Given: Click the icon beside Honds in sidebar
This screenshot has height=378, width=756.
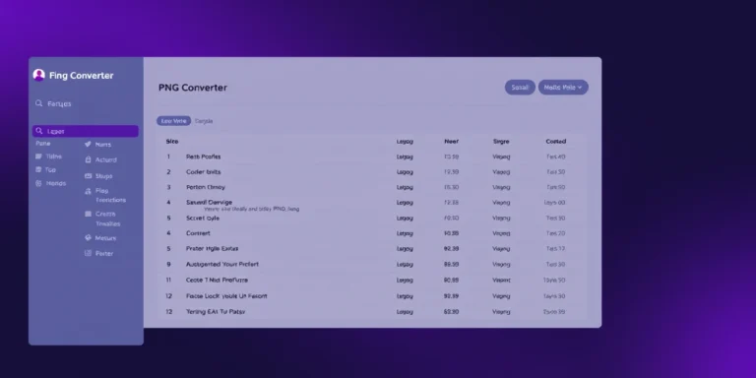Looking at the screenshot, I should click(x=38, y=183).
